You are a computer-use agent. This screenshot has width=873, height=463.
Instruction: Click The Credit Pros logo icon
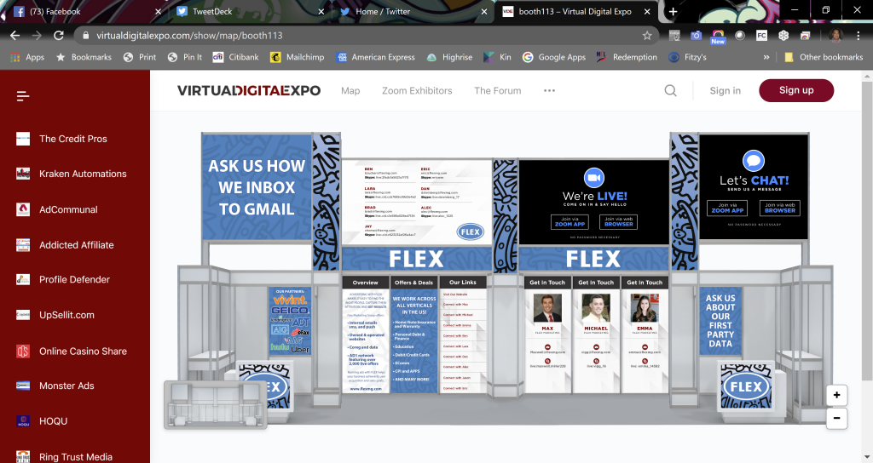coord(23,139)
